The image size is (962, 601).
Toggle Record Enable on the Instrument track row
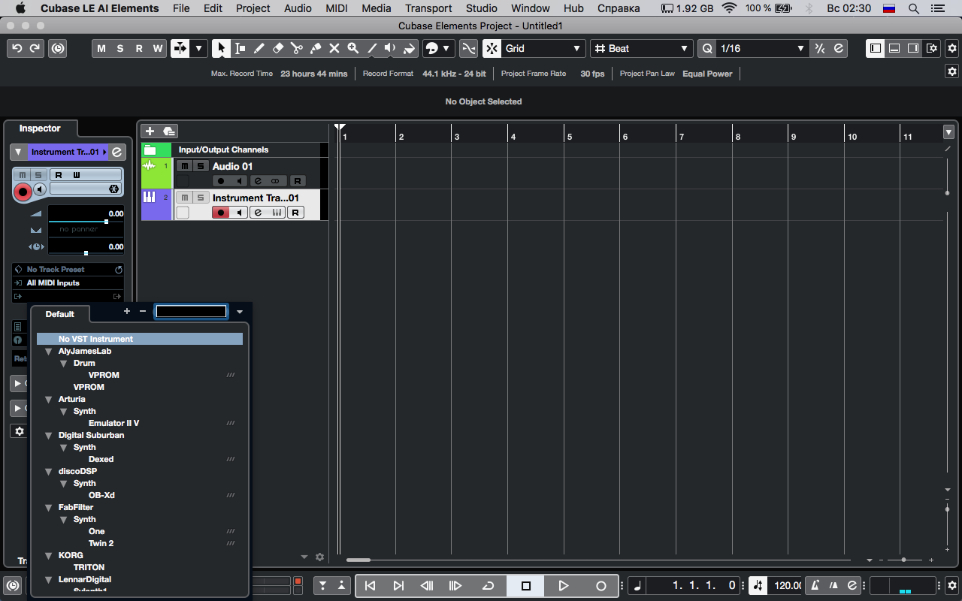(x=221, y=213)
